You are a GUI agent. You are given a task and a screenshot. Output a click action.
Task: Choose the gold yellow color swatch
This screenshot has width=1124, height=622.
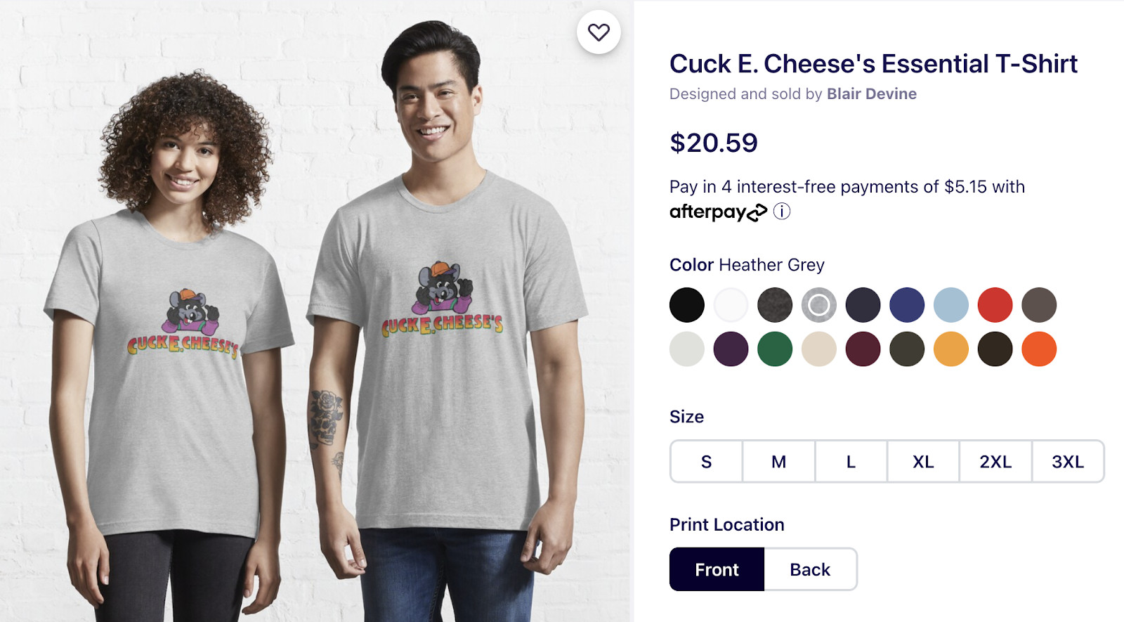(x=951, y=349)
